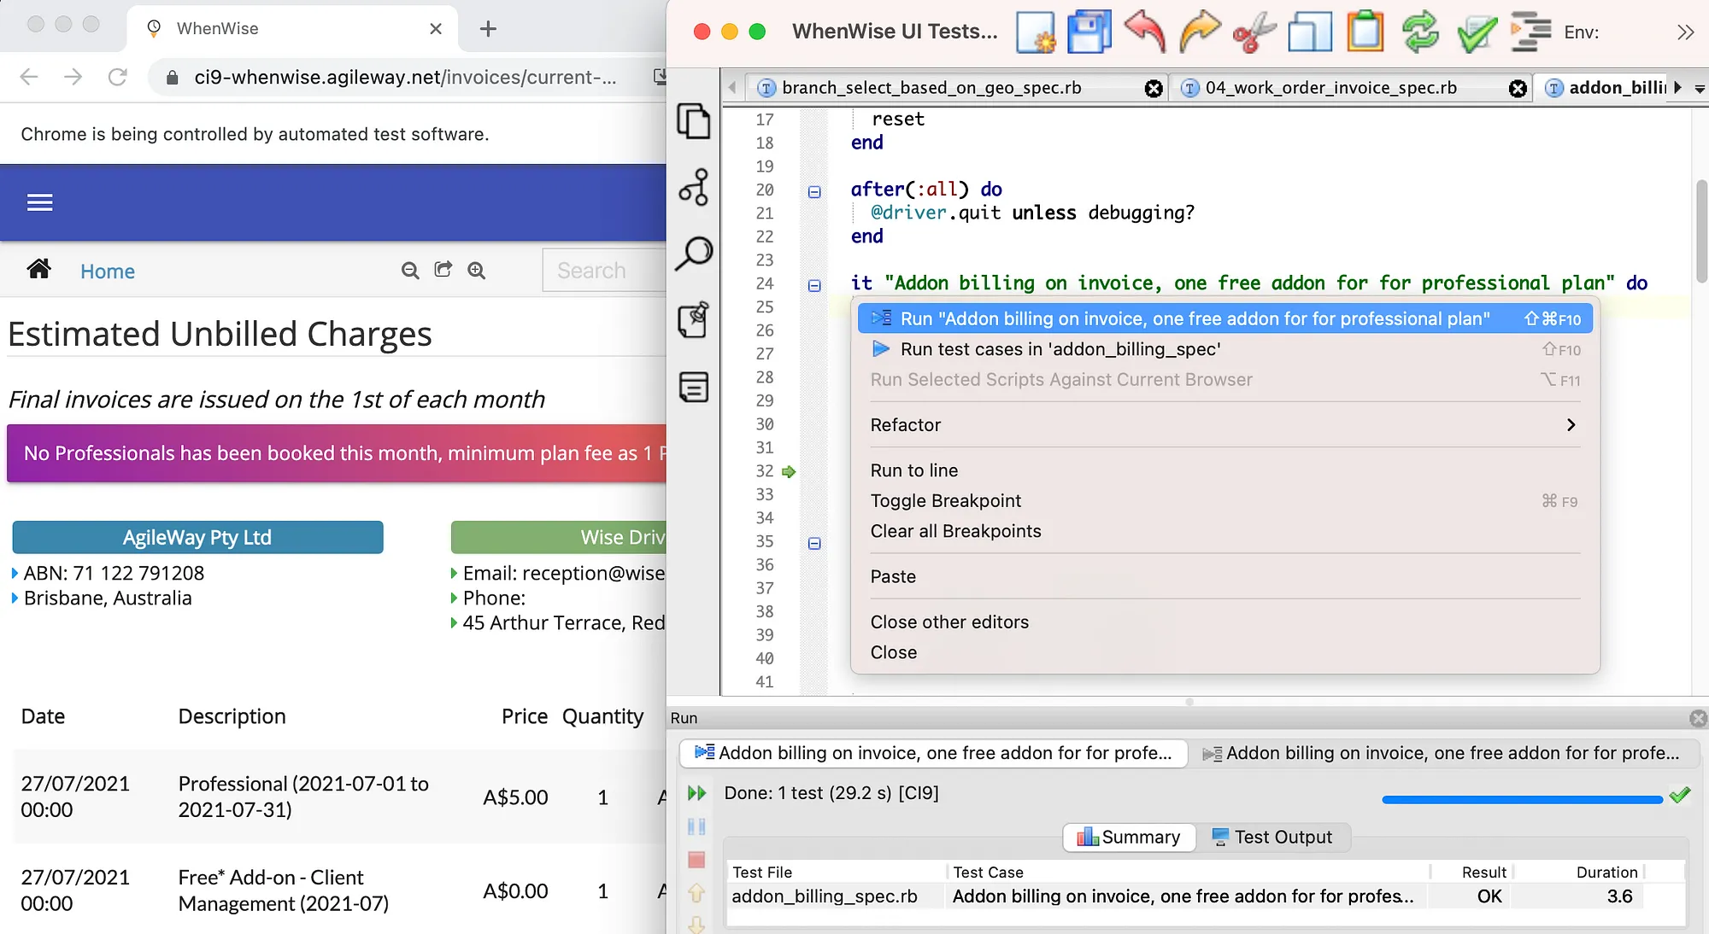Viewport: 1709px width, 934px height.
Task: Click the red stop icon in Run panel
Action: pos(696,860)
